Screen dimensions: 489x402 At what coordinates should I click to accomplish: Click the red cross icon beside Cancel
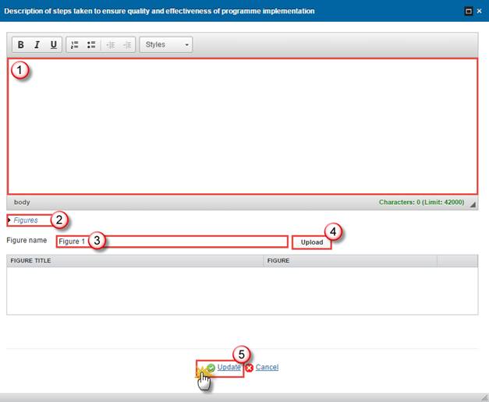249,368
